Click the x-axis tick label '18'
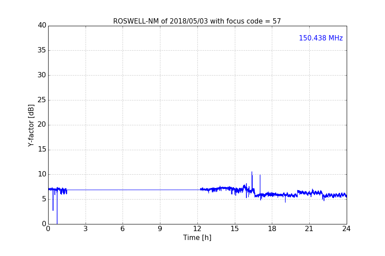Screen dimensions: 385x256 tap(272, 229)
